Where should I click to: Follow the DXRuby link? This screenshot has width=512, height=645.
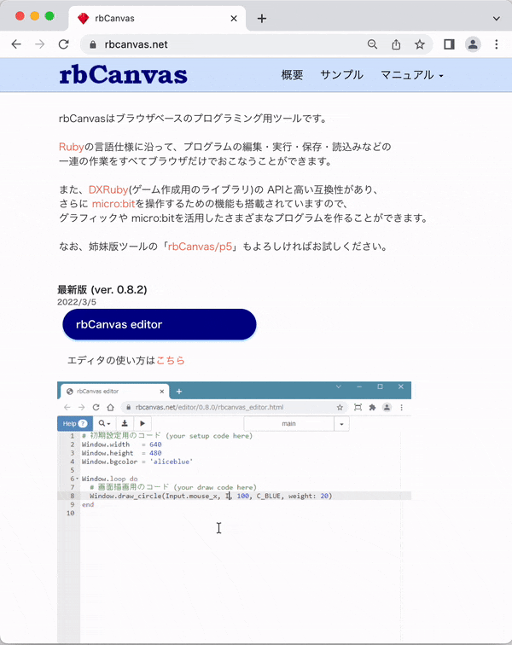pos(108,189)
